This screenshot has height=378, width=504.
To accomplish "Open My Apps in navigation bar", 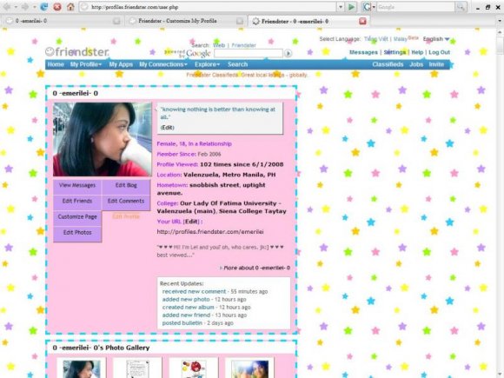I will pos(121,64).
